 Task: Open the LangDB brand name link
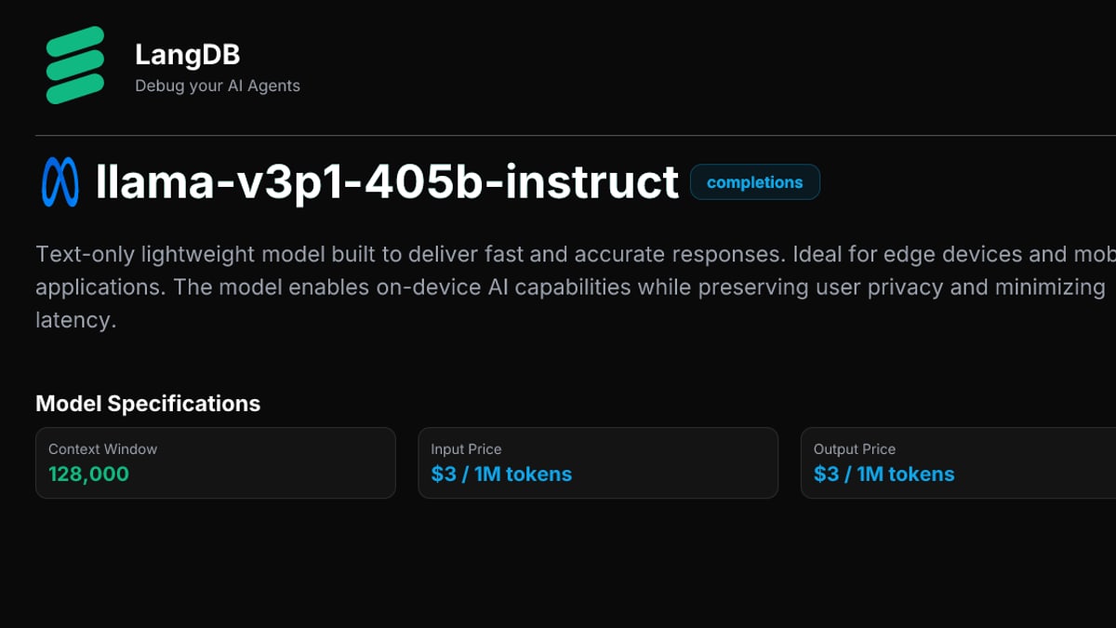tap(187, 55)
